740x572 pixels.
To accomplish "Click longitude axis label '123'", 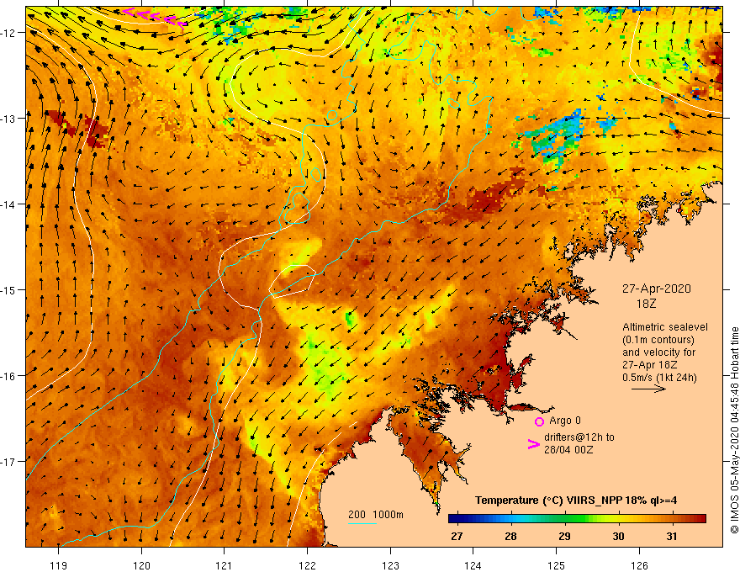I will point(390,565).
